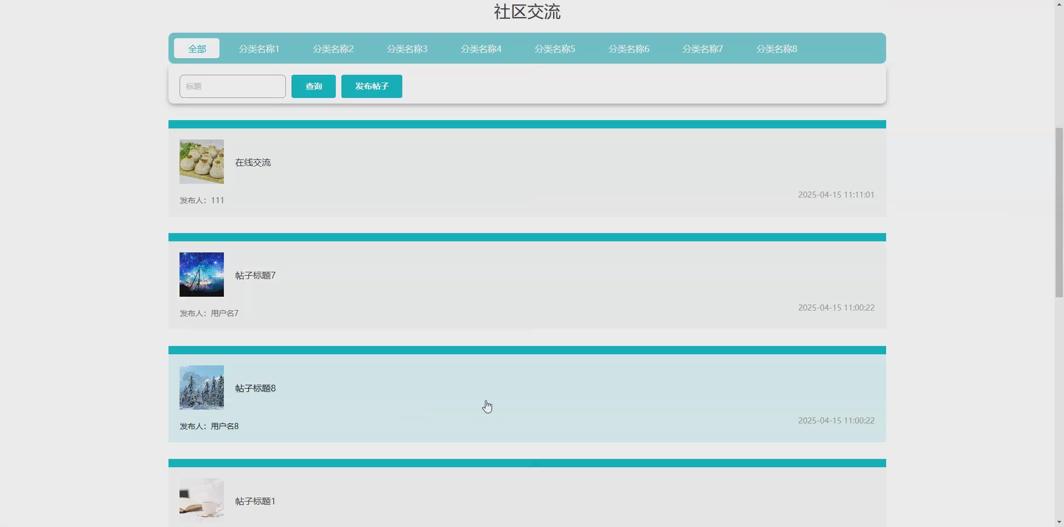
Task: Click the coffee cup thumbnail
Action: click(x=202, y=500)
